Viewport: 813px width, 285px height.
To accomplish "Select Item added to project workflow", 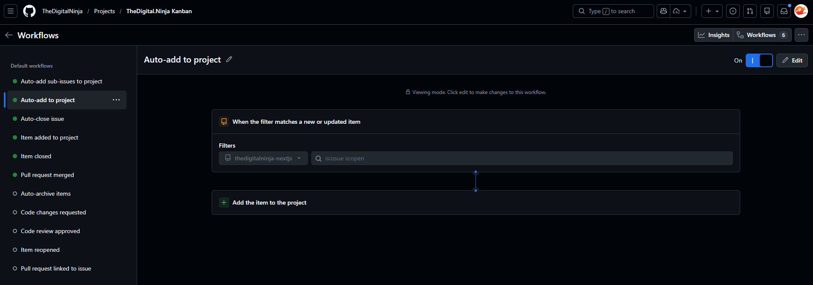I will [x=67, y=137].
